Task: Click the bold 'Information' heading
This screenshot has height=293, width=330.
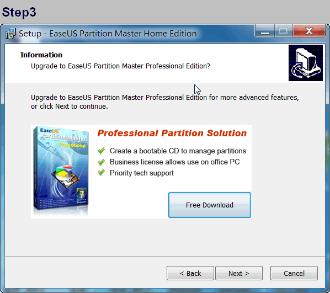Action: [x=41, y=55]
